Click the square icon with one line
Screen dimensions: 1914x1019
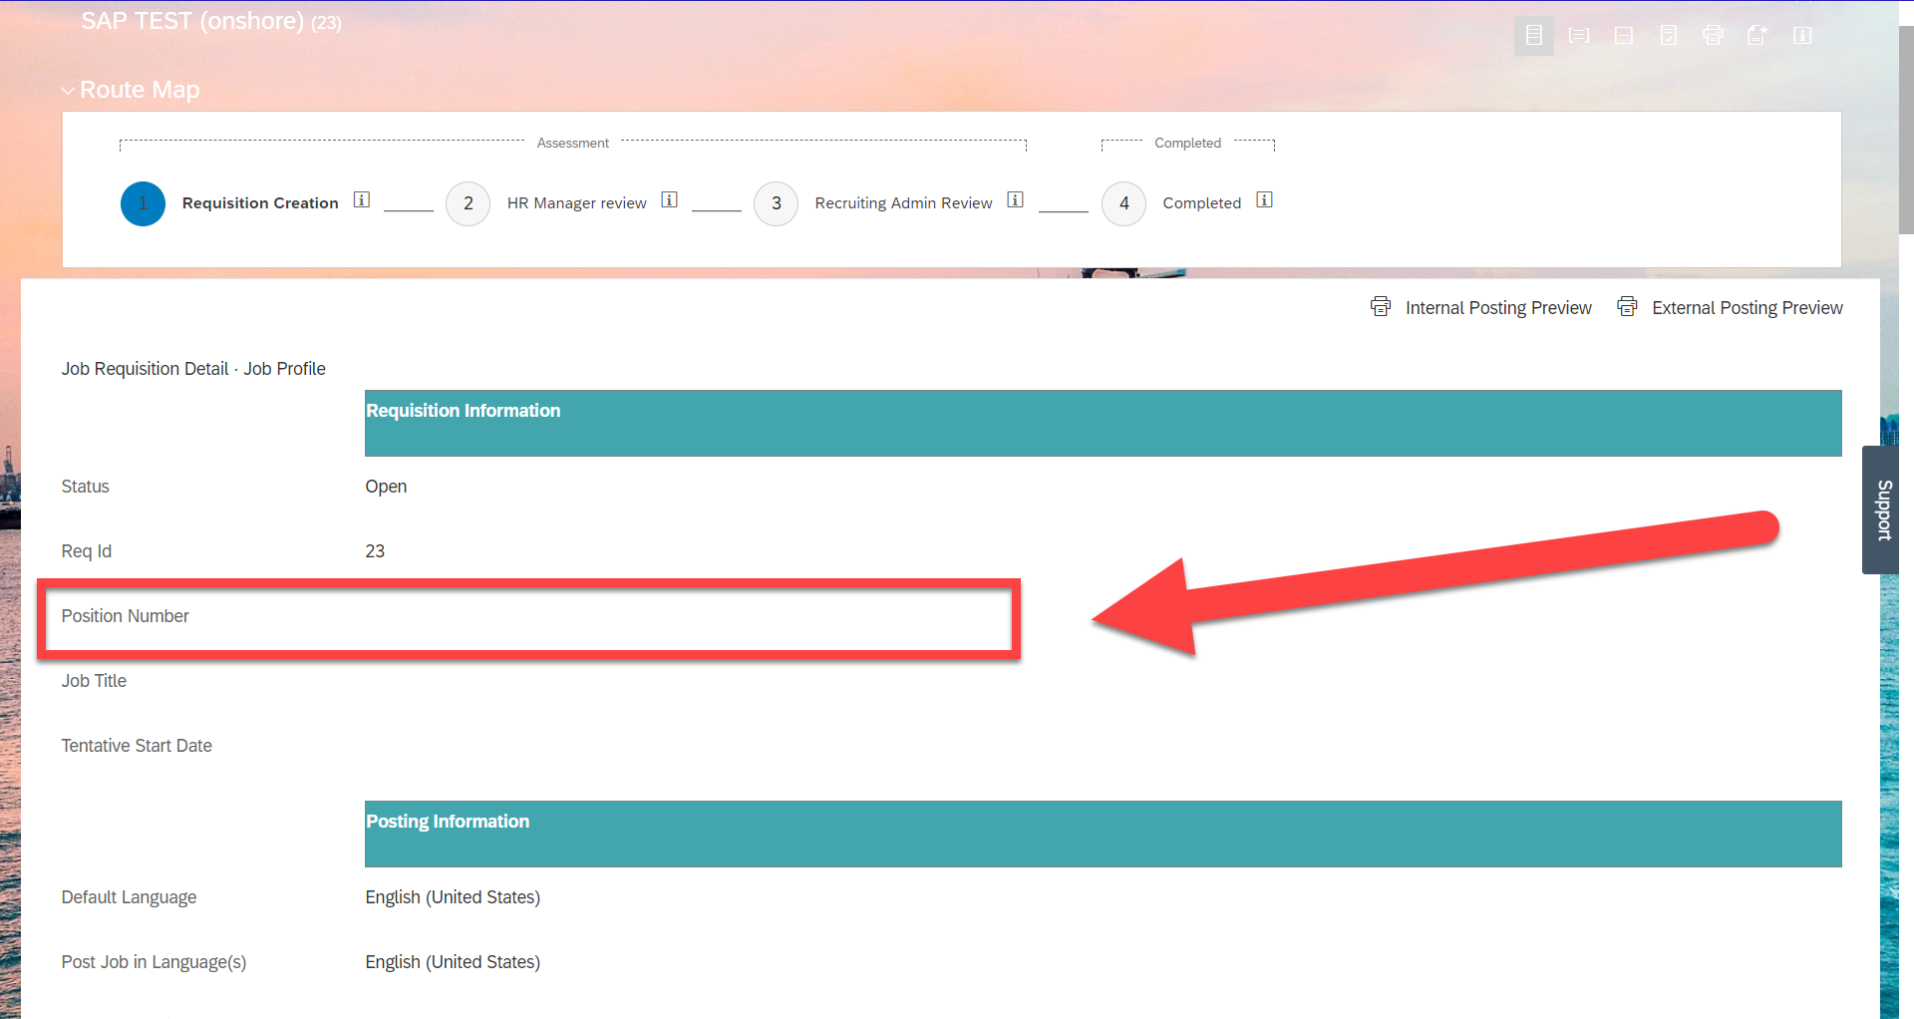pyautogui.click(x=1623, y=36)
